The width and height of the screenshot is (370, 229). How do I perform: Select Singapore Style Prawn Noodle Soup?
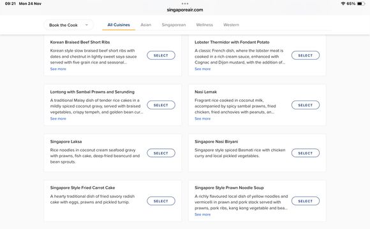pos(306,201)
